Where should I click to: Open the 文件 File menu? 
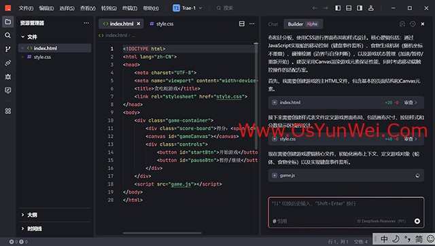26,8
